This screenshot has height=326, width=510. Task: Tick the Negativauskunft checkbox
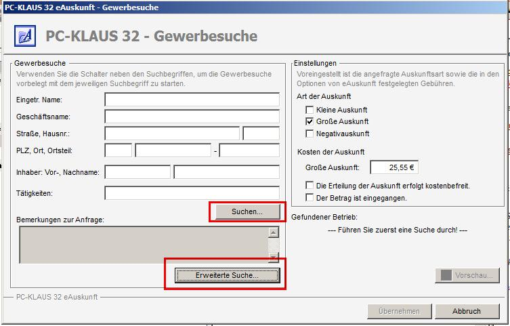click(310, 134)
